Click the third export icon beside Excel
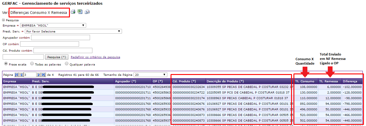Image resolution: width=366 pixels, height=126 pixels. pos(87,12)
